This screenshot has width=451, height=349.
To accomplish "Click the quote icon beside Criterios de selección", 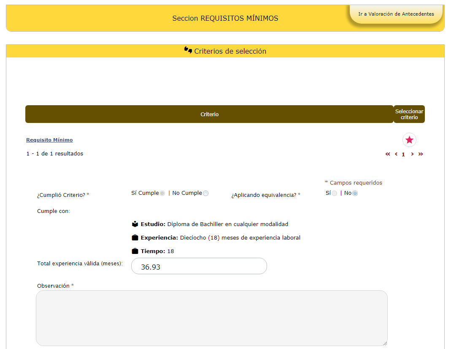I will pyautogui.click(x=188, y=51).
